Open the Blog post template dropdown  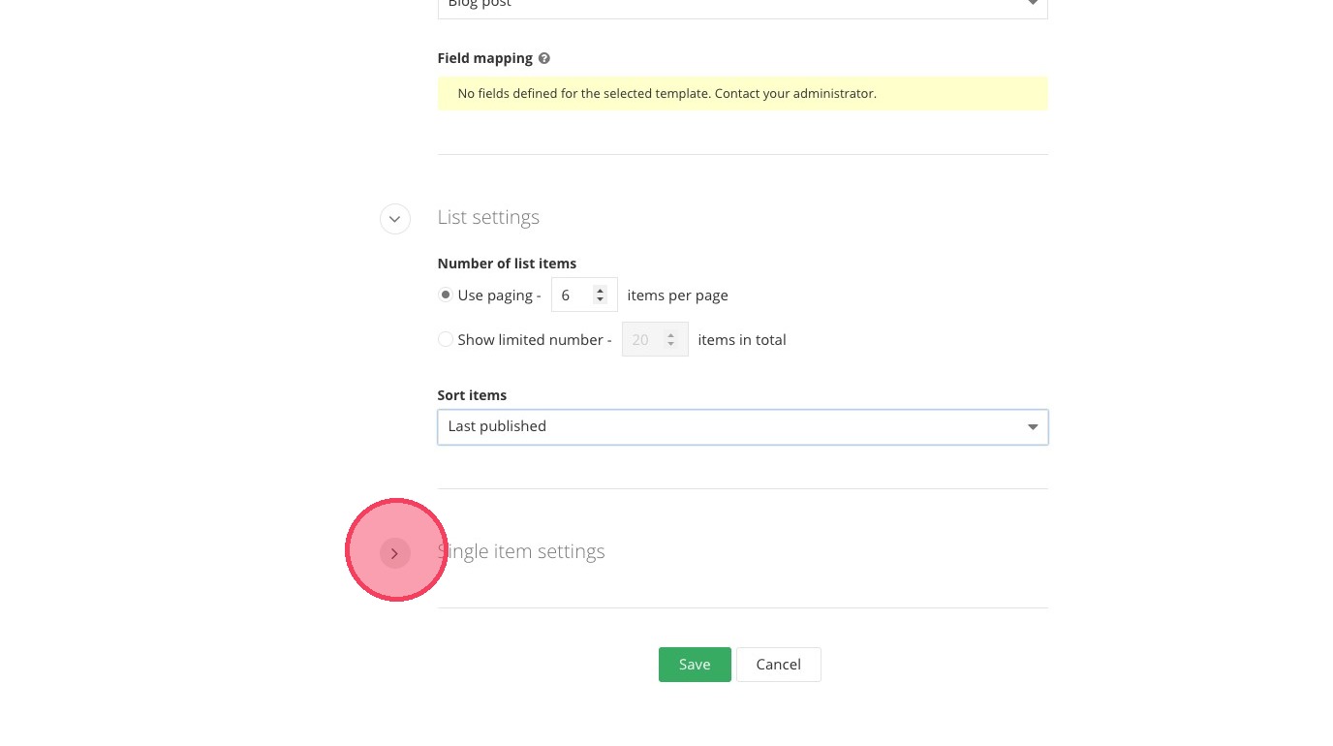click(742, 5)
